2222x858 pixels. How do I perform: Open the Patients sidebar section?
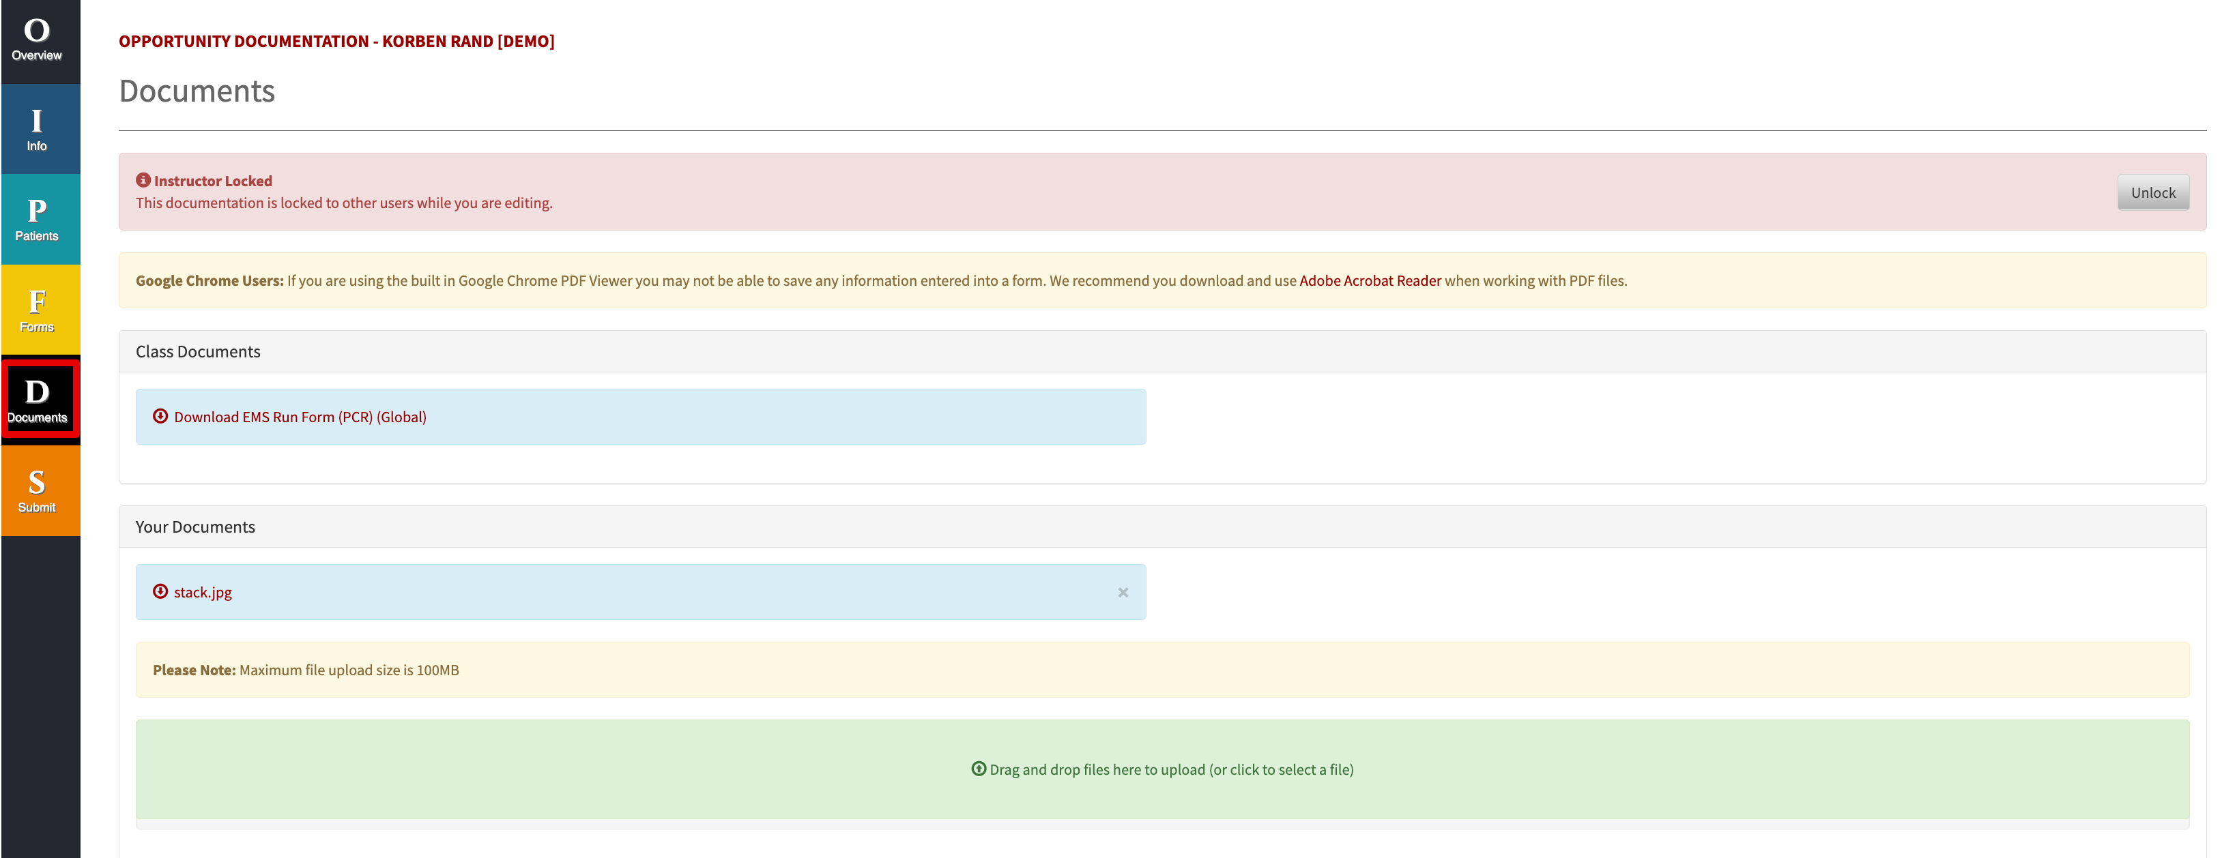(40, 219)
